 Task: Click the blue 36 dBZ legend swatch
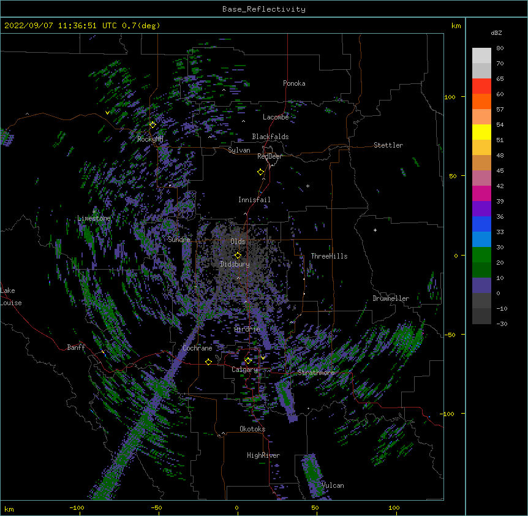481,224
